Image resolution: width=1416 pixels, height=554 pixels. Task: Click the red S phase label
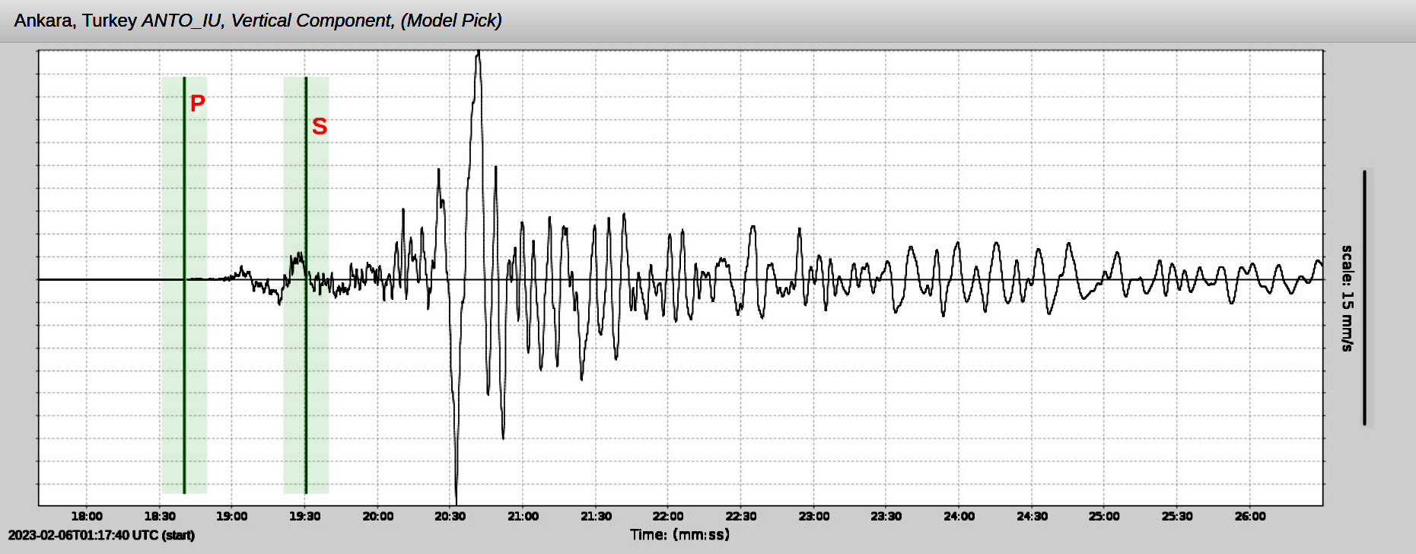pyautogui.click(x=320, y=126)
